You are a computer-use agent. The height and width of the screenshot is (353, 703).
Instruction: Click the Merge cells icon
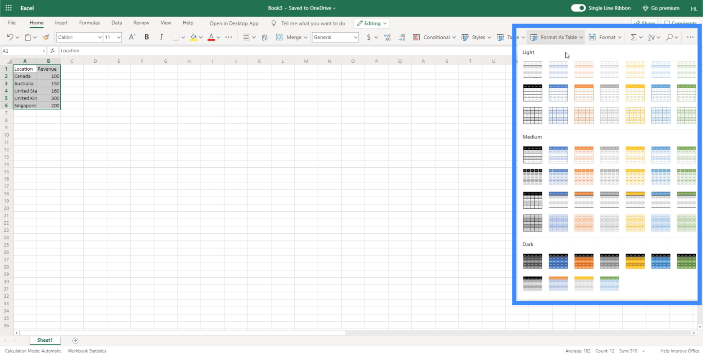[279, 37]
